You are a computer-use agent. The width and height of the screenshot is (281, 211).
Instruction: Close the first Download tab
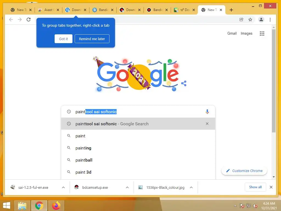[85, 10]
